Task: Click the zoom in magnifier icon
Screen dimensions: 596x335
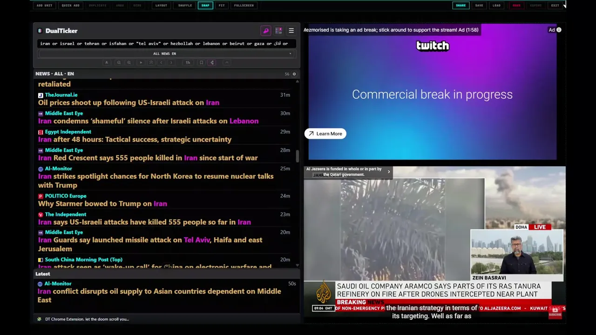Action: tap(129, 62)
